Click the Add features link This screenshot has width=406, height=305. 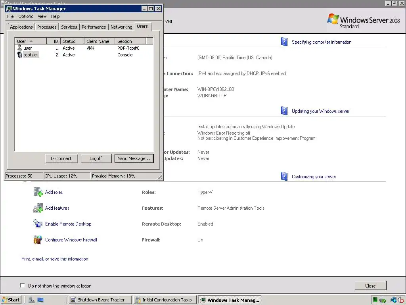pos(57,208)
